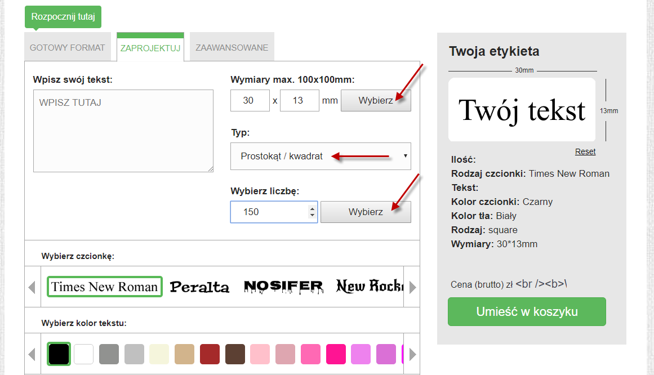This screenshot has height=375, width=654.
Task: Click the Twój tekst label preview
Action: [x=522, y=110]
